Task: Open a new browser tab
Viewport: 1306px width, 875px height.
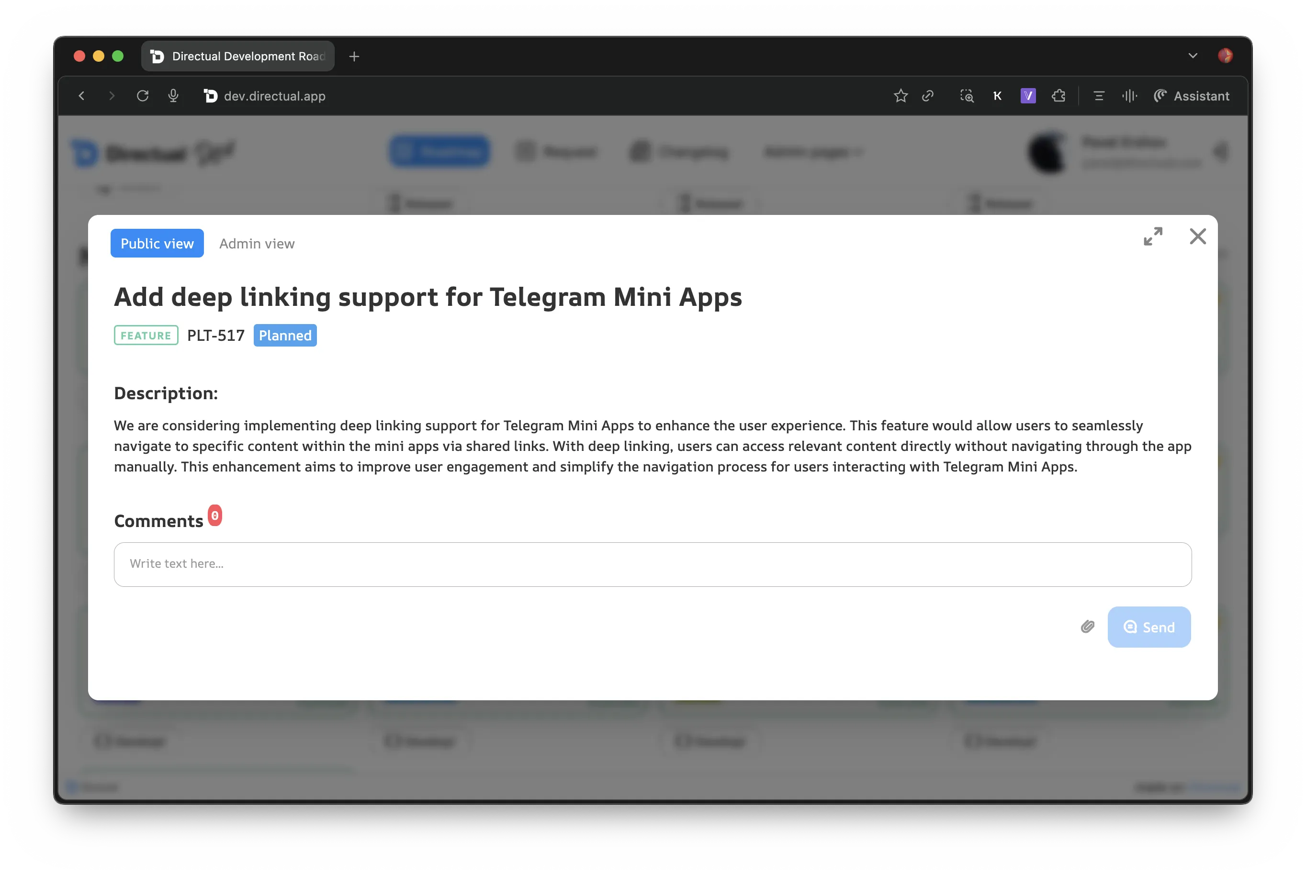Action: [354, 56]
